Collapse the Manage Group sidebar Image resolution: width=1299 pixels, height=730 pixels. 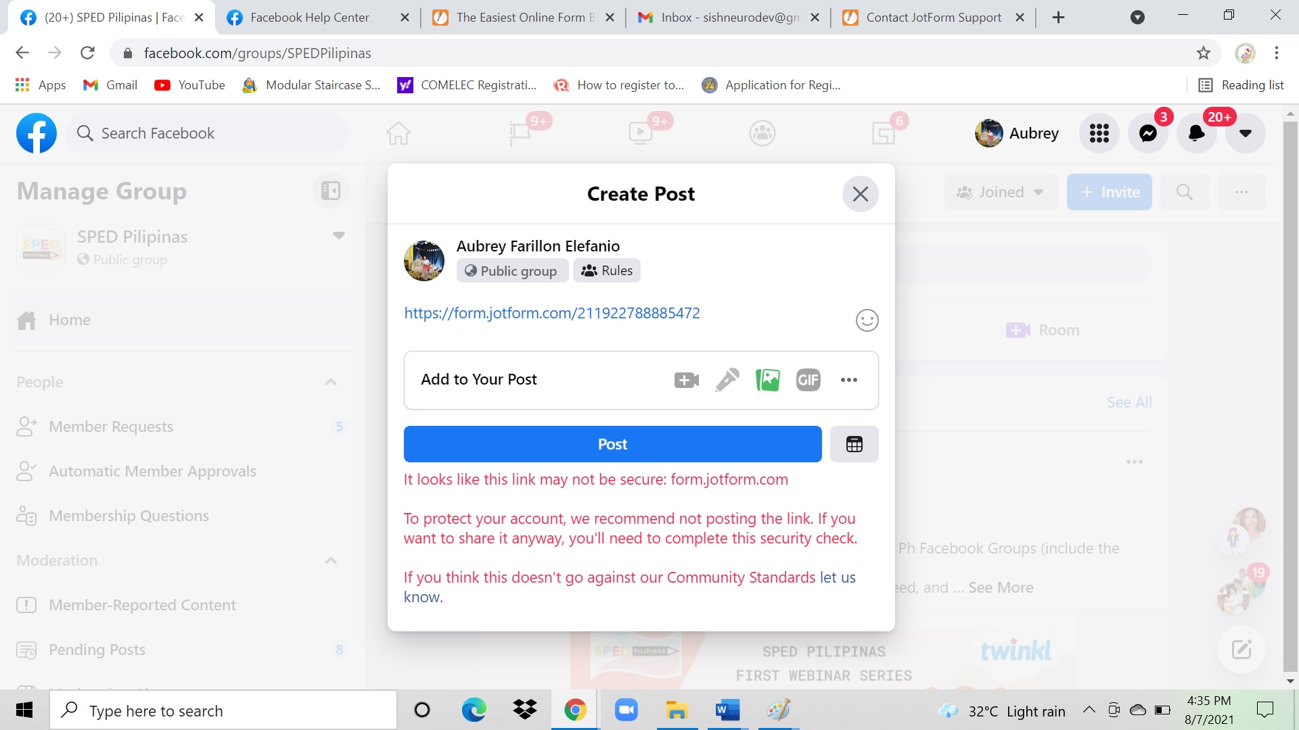(331, 191)
